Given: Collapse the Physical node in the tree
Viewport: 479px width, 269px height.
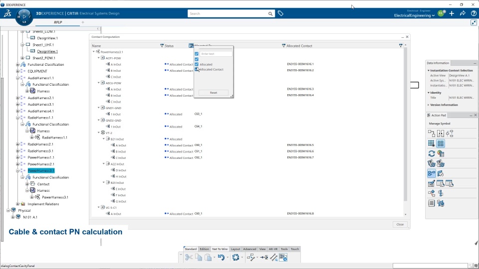Looking at the screenshot, I should pyautogui.click(x=8, y=210).
